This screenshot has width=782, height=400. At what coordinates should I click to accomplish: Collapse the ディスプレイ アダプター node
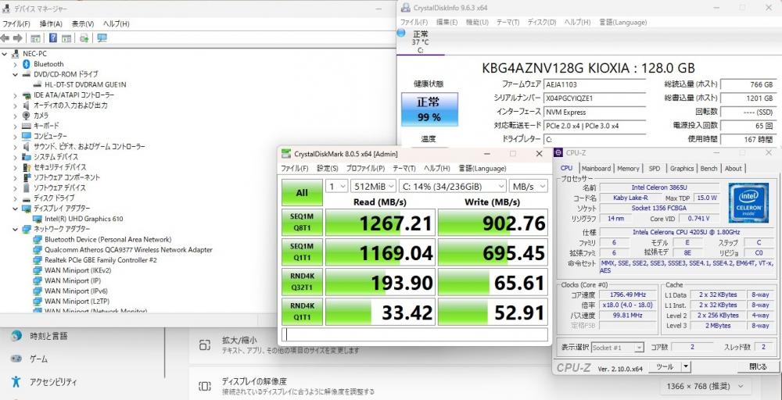click(15, 209)
